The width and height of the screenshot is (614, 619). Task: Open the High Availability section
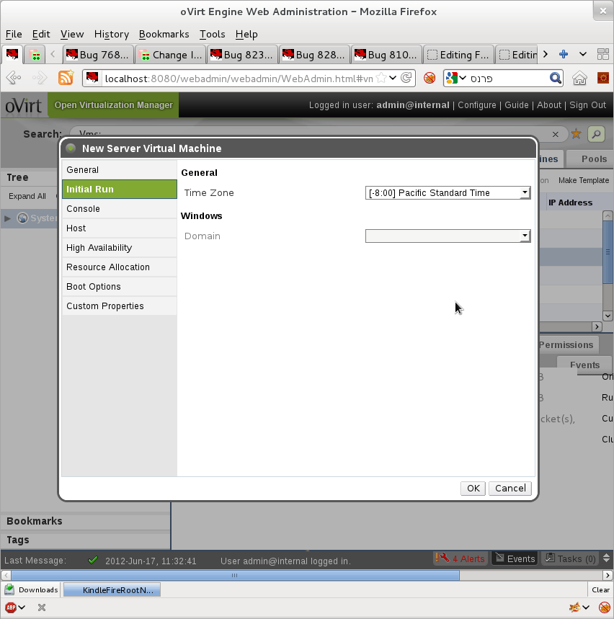click(x=99, y=248)
